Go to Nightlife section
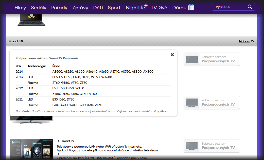 pos(135,8)
